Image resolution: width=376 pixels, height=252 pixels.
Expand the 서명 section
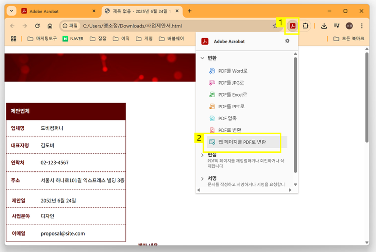tap(202, 178)
